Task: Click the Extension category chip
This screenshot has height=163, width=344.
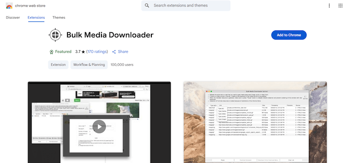Action: [58, 65]
